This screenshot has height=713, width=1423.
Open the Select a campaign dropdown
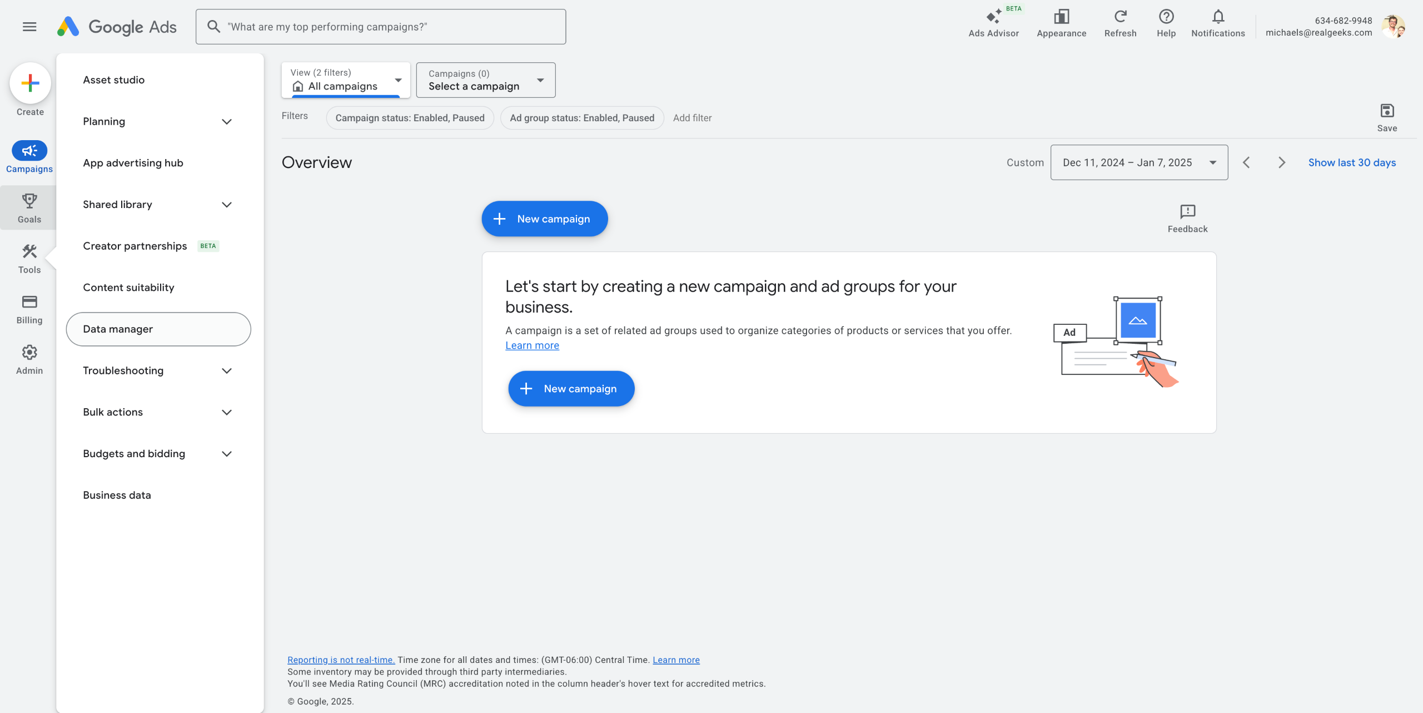tap(485, 80)
